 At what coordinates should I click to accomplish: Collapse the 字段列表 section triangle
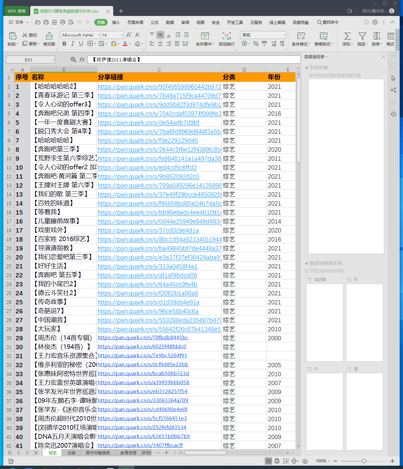(x=306, y=68)
